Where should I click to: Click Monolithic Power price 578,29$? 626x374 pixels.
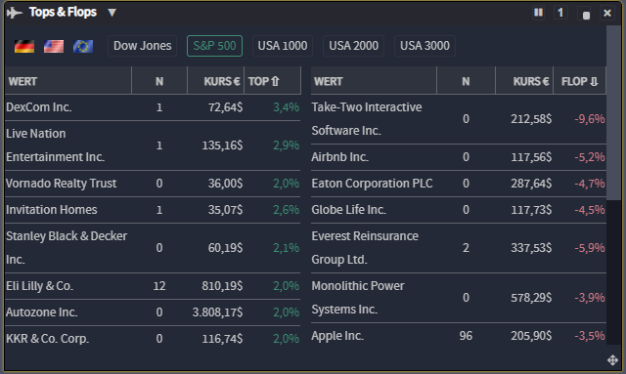[531, 298]
